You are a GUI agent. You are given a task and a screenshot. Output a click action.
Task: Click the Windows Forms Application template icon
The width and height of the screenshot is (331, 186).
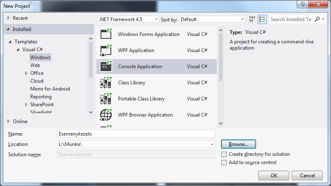coord(106,34)
